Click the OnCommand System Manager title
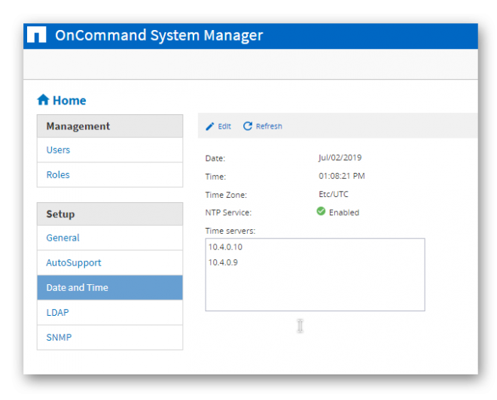 tap(159, 35)
